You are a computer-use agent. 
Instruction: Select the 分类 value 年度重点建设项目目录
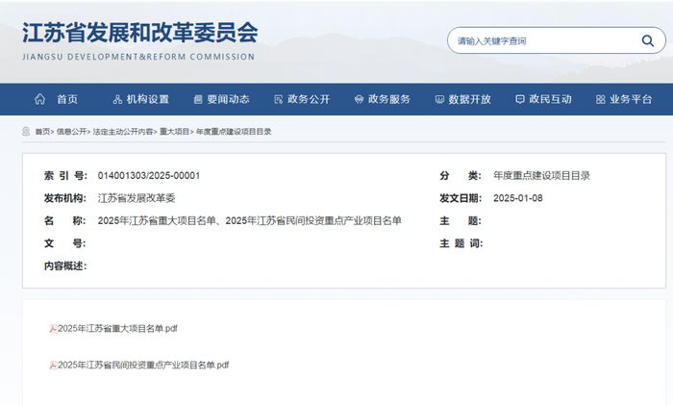[541, 176]
